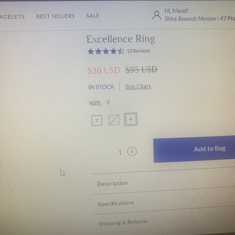Open Shine Rewards Member points link
Screen dimensions: 235x235
200,19
